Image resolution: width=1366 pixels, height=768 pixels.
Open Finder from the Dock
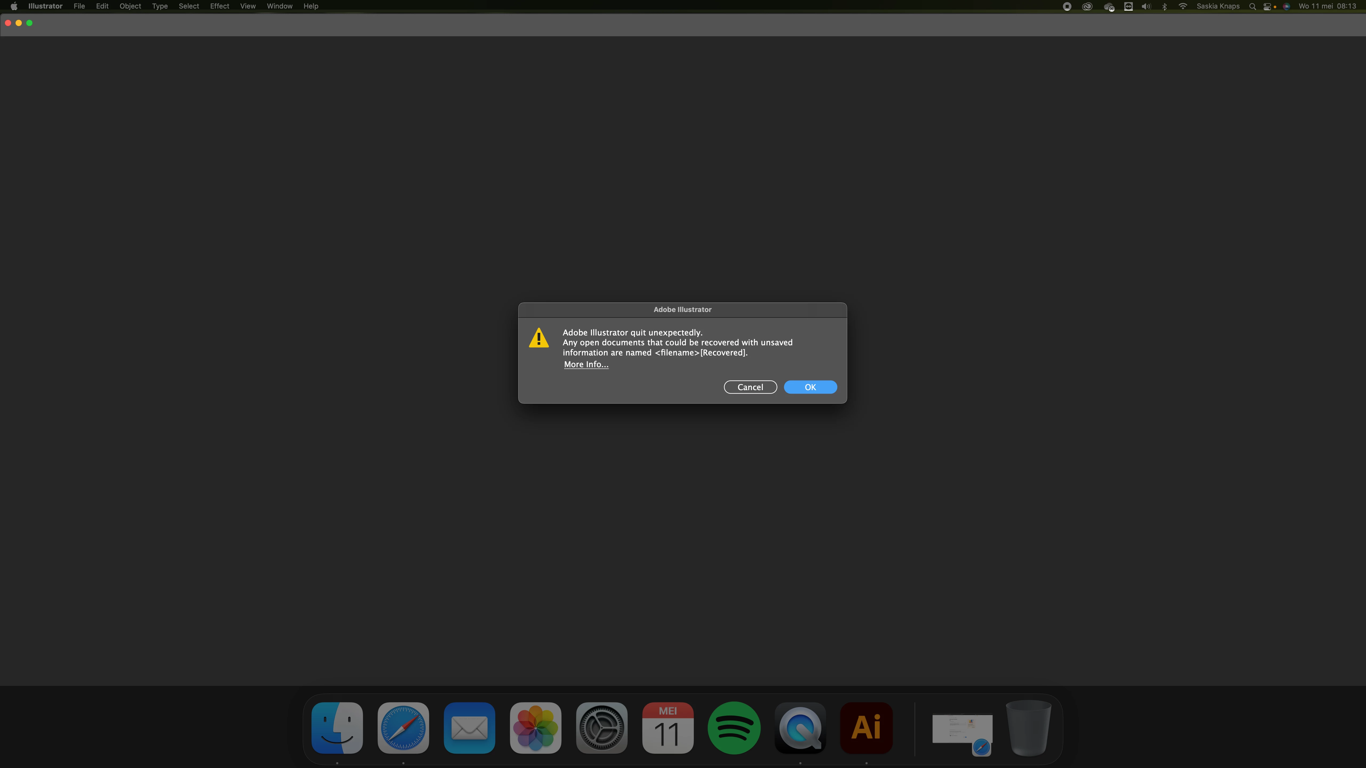point(337,728)
